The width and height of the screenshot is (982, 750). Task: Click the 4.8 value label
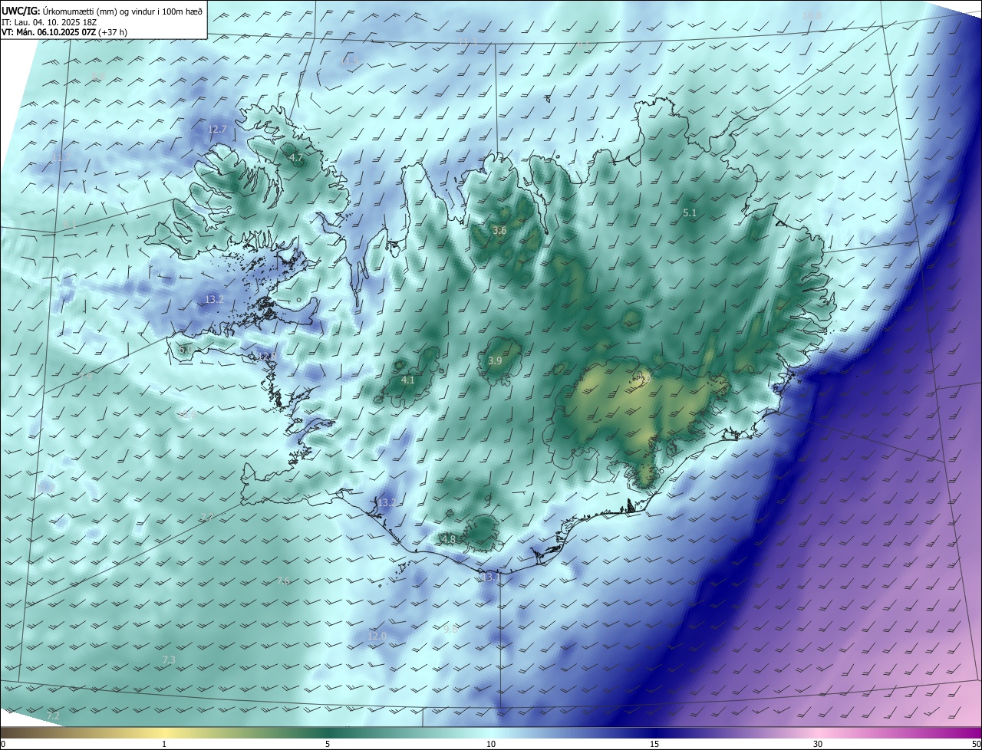coord(449,539)
